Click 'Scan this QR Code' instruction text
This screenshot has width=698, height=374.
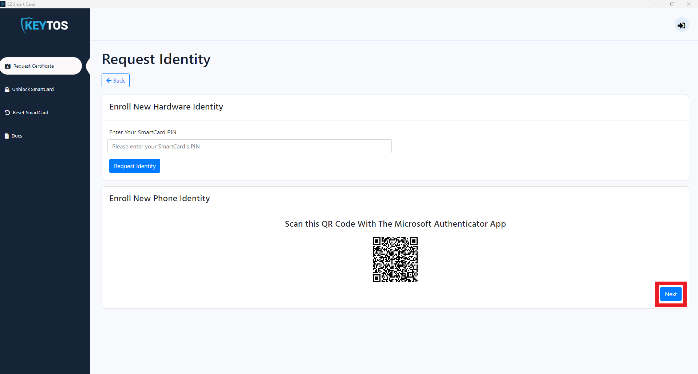[395, 224]
